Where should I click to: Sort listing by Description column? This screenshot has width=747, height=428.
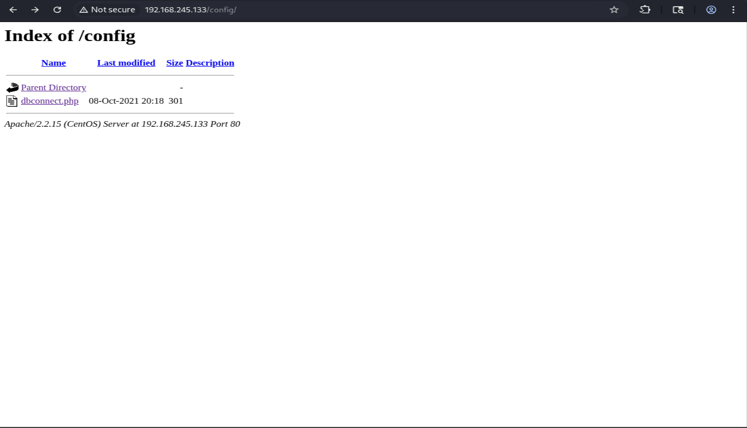[x=209, y=63]
